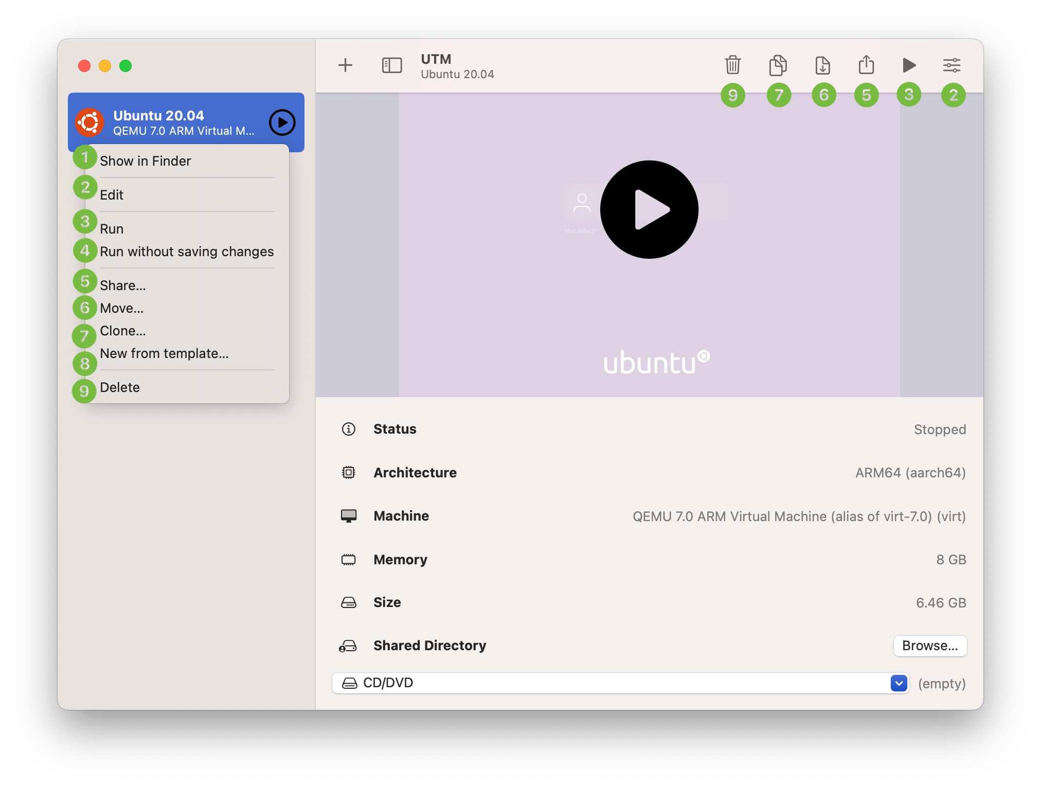1041x786 pixels.
Task: Select Show in Finder menu item
Action: pyautogui.click(x=145, y=161)
